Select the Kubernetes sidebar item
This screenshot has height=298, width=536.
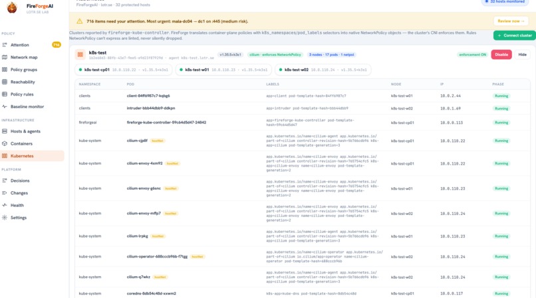[x=32, y=156]
